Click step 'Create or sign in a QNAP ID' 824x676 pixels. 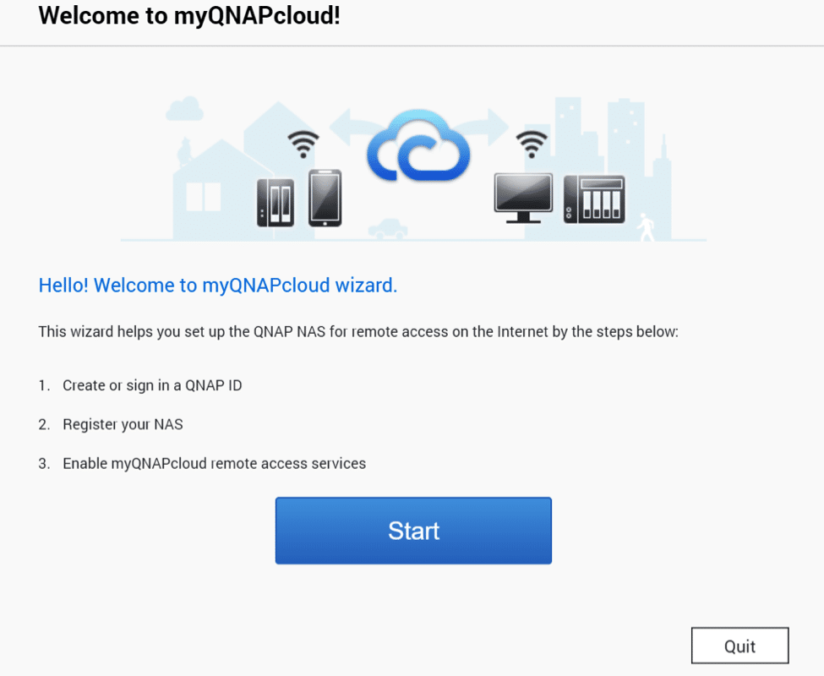point(152,385)
